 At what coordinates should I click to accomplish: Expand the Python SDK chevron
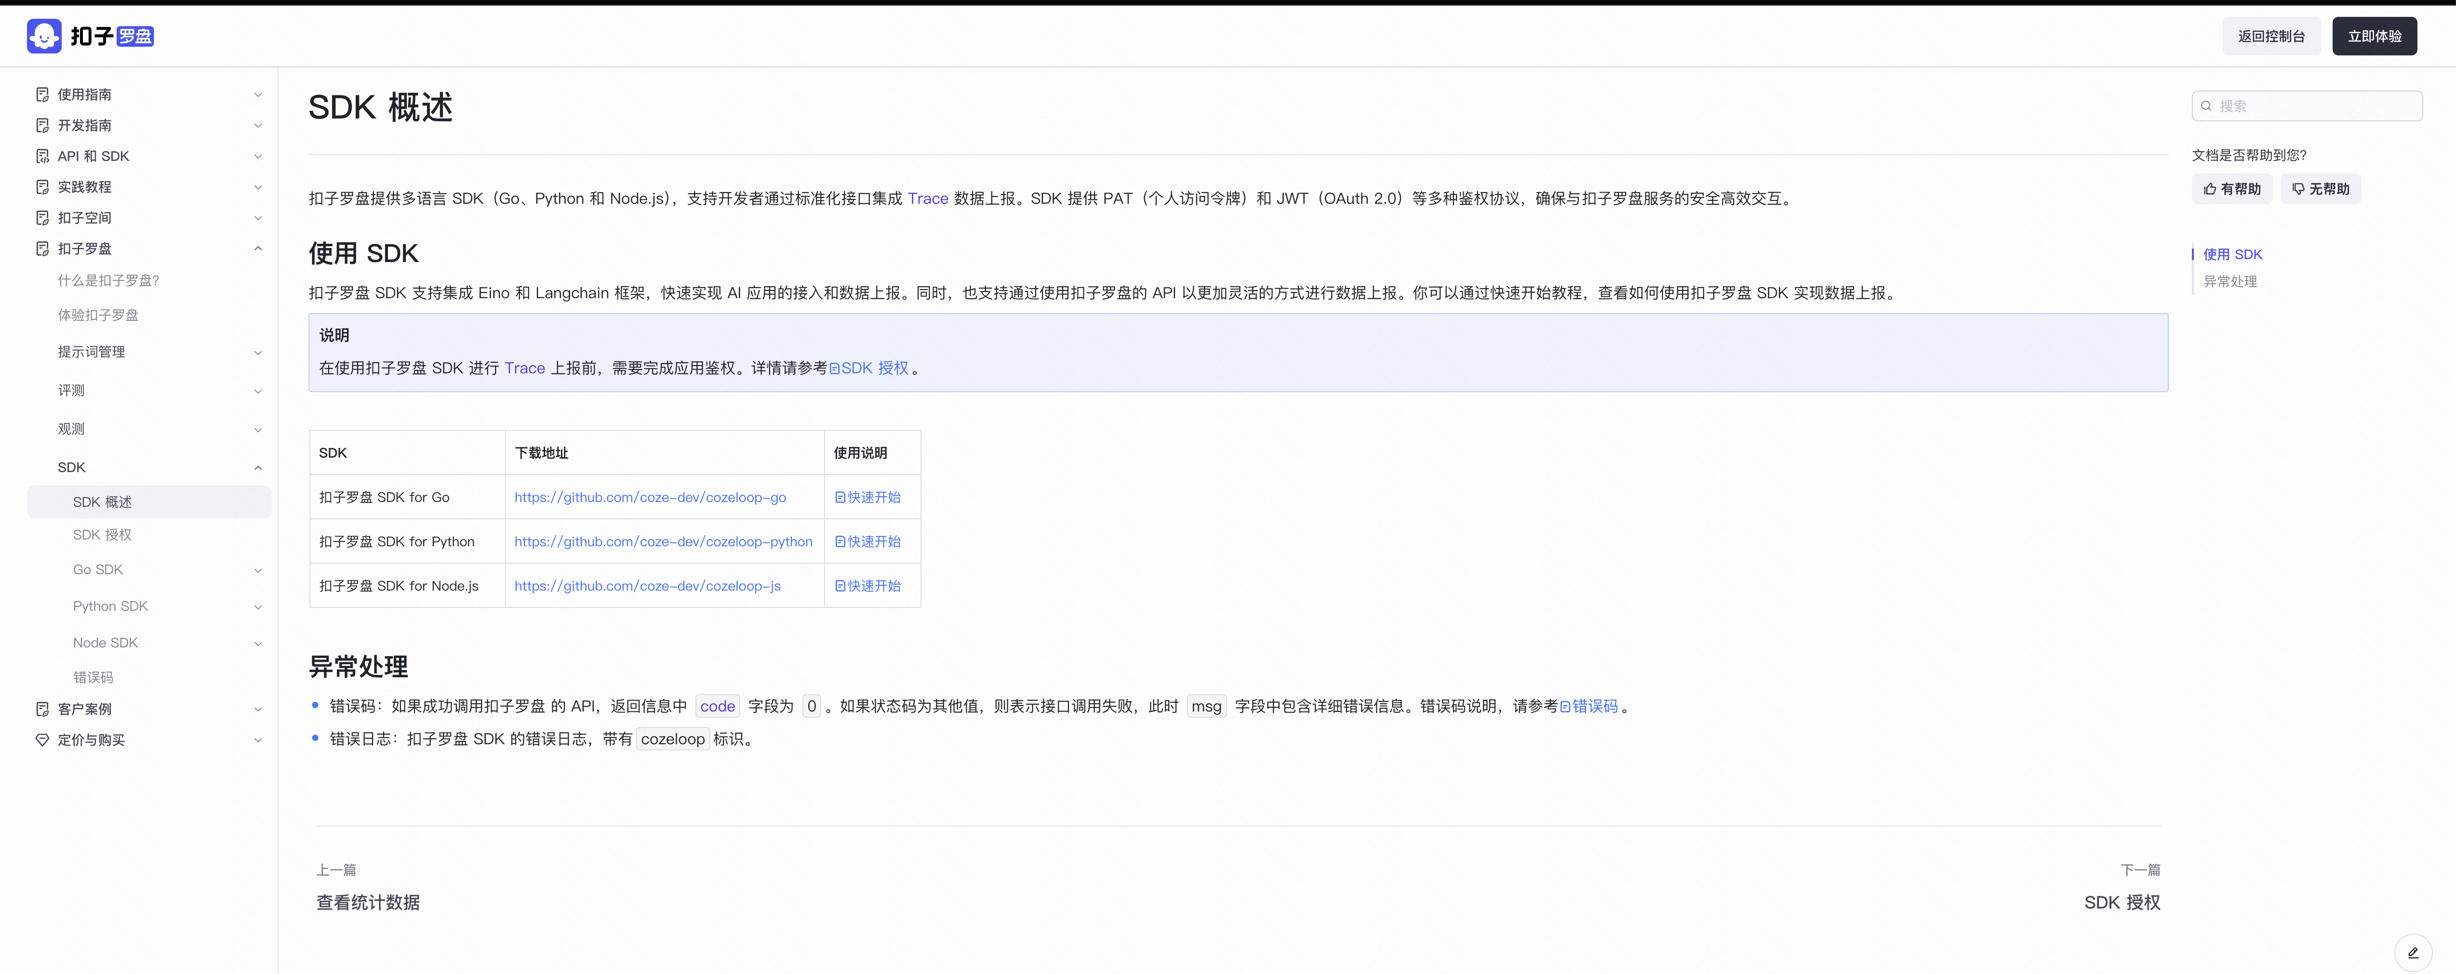(x=257, y=606)
